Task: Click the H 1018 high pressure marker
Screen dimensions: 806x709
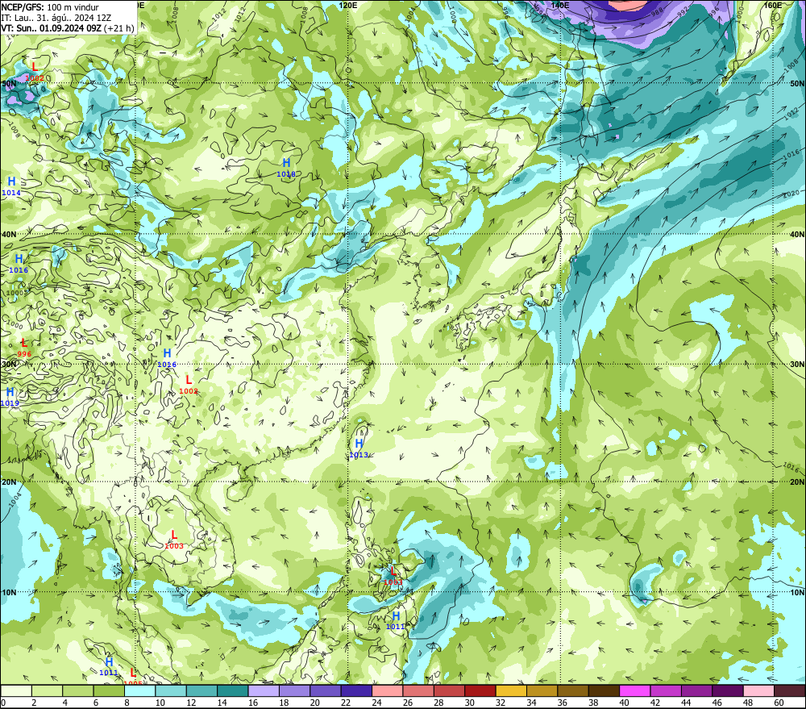Action: click(286, 169)
